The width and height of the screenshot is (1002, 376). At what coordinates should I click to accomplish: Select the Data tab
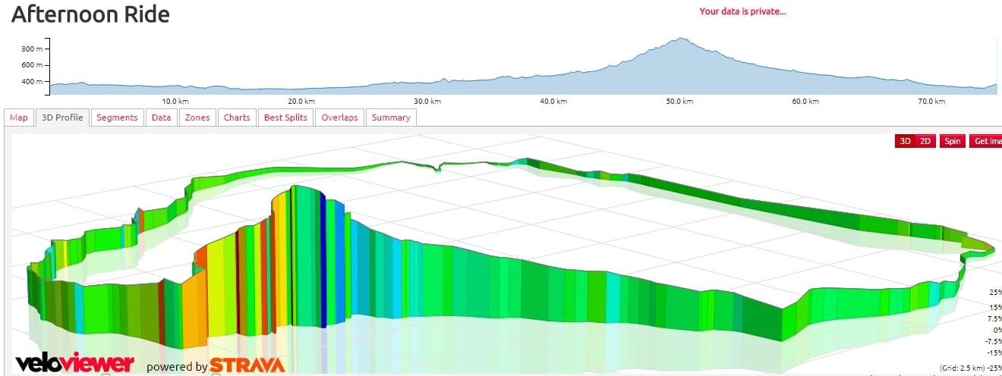(x=161, y=117)
